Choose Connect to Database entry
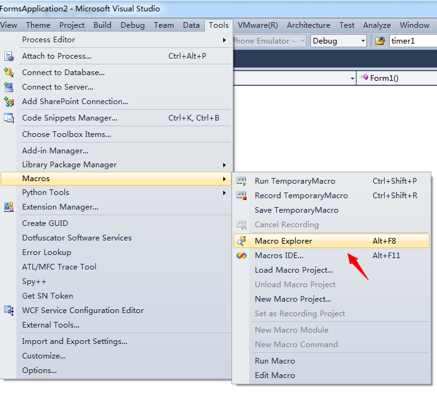The height and width of the screenshot is (397, 437). click(x=115, y=73)
